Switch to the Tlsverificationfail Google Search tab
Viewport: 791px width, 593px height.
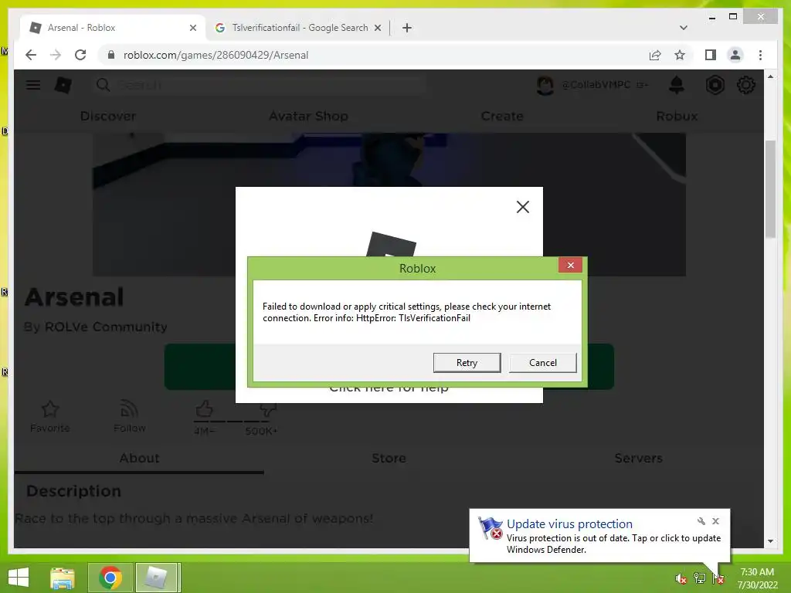pyautogui.click(x=298, y=28)
